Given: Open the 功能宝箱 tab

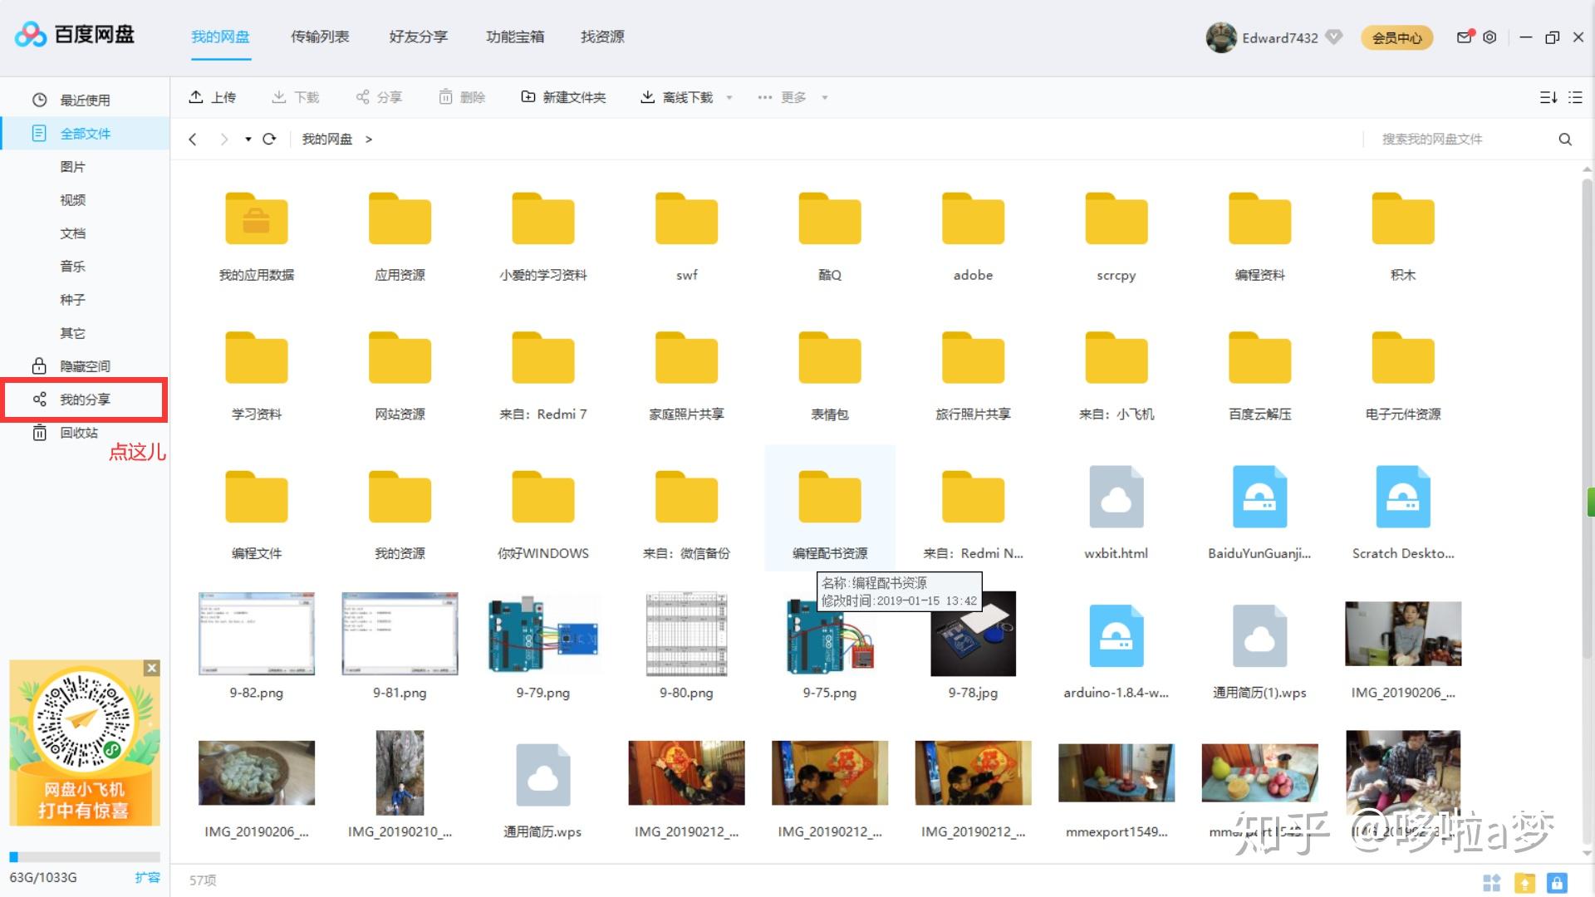Looking at the screenshot, I should click(515, 37).
